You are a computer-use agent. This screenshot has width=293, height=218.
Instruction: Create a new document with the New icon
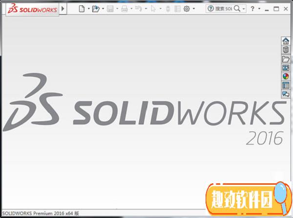tap(82, 9)
